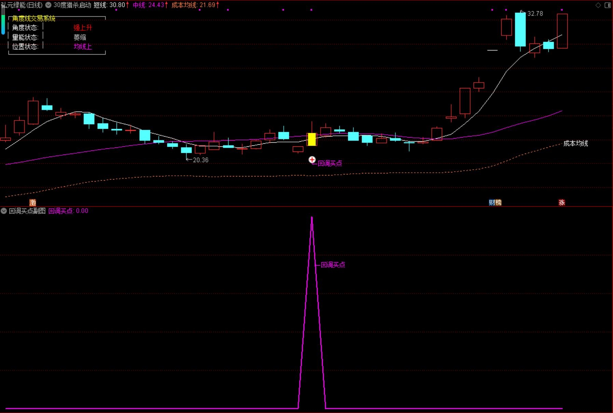This screenshot has width=613, height=413.
Task: Click the red 涨 badge
Action: pyautogui.click(x=562, y=202)
